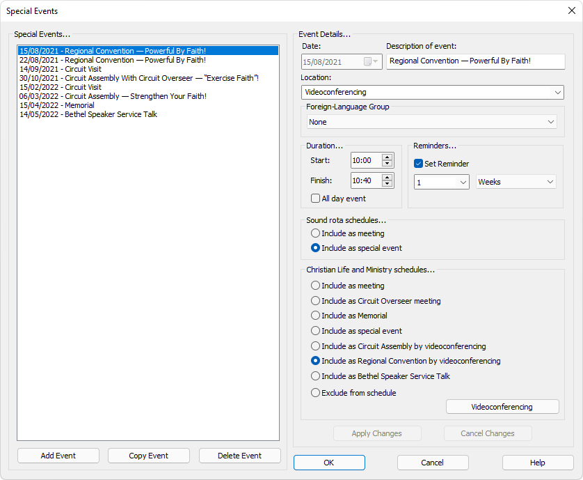
Task: Increase the Finish time using up arrow
Action: click(x=388, y=177)
